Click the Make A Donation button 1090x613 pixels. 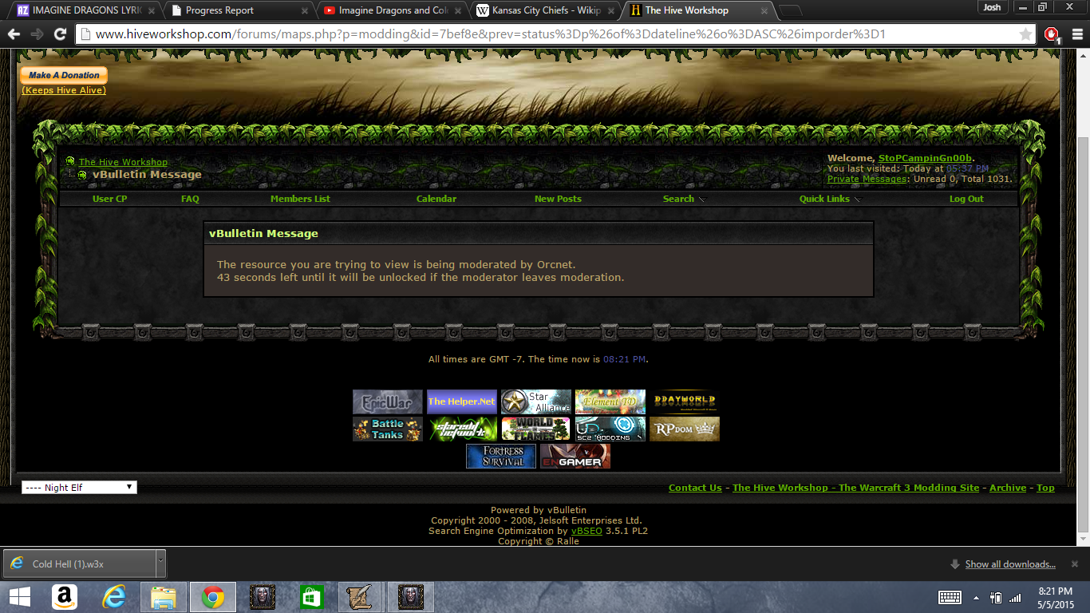pos(64,75)
